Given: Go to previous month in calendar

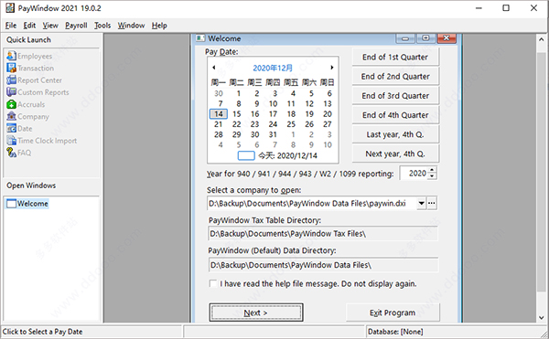Looking at the screenshot, I should [x=213, y=68].
